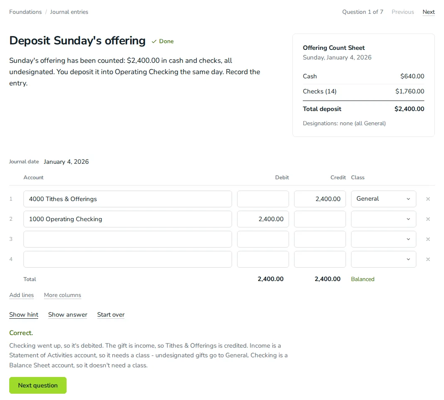Open the class dropdown on row 3
Screen dimensions: 444x400
383,239
